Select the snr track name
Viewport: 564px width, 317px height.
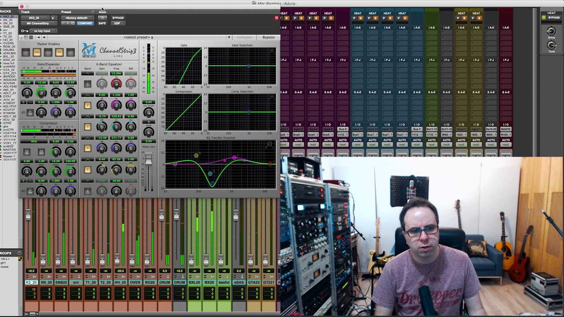(x=76, y=283)
